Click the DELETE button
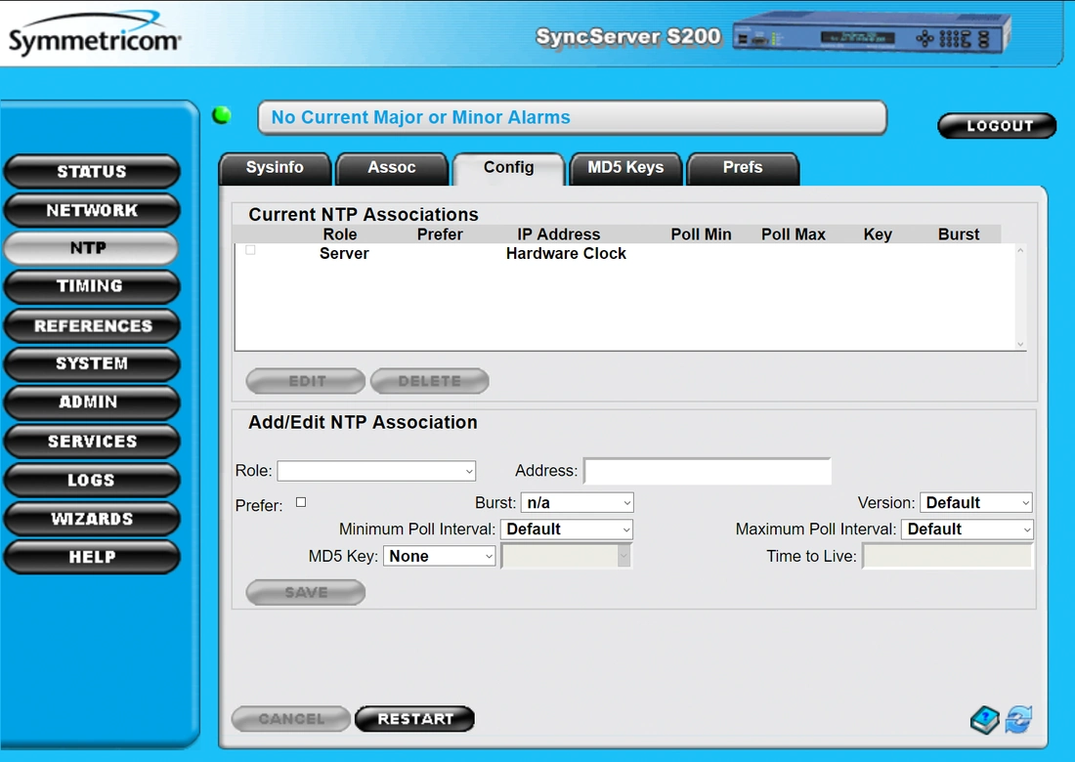Viewport: 1075px width, 762px height. point(430,381)
